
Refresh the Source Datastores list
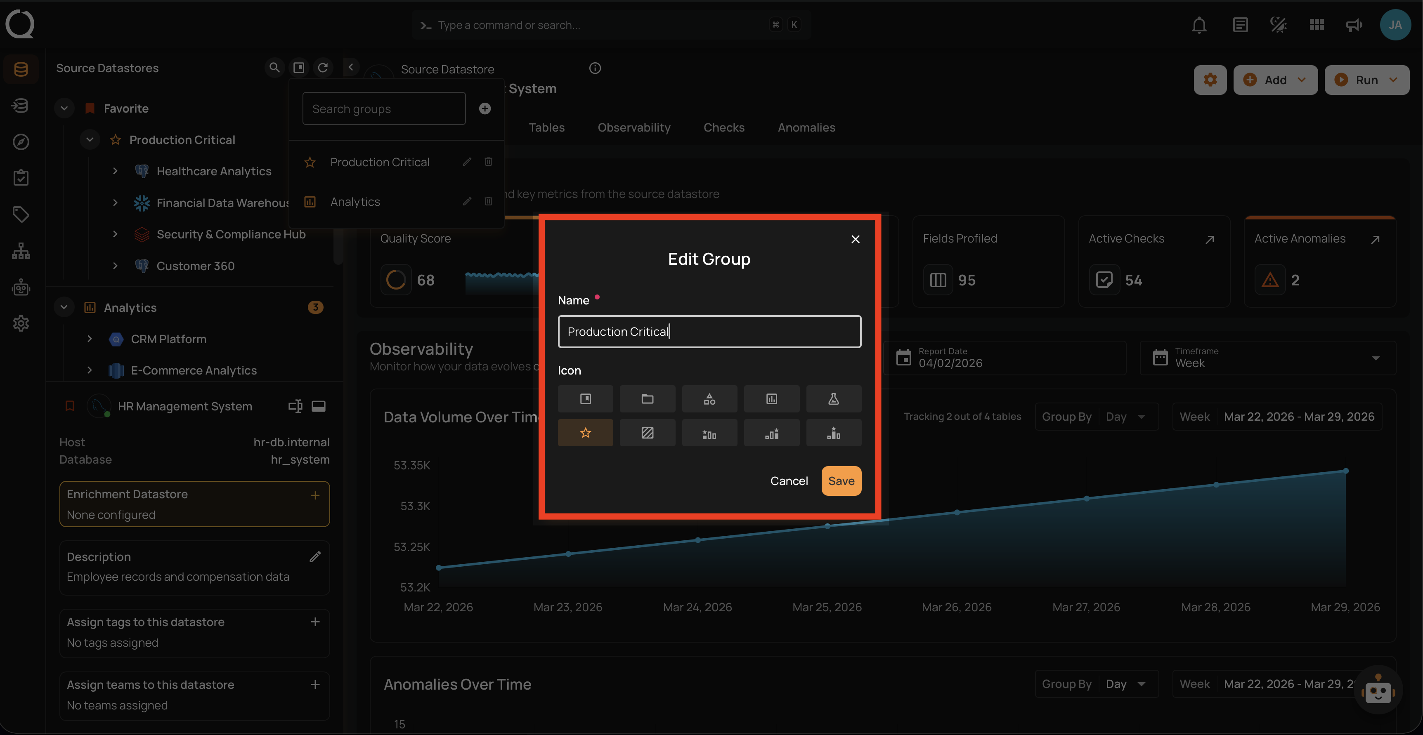[323, 67]
